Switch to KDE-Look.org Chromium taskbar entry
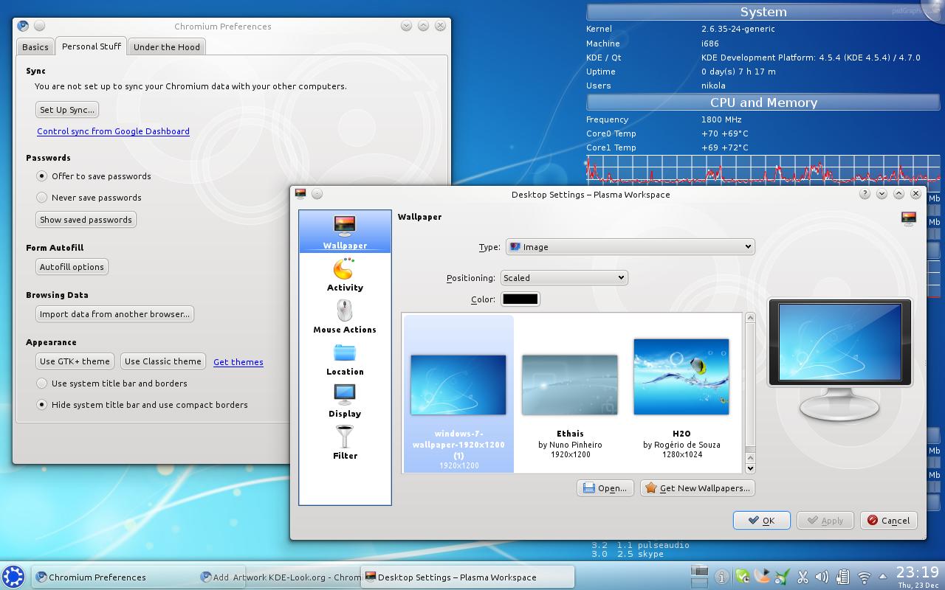 click(x=281, y=577)
